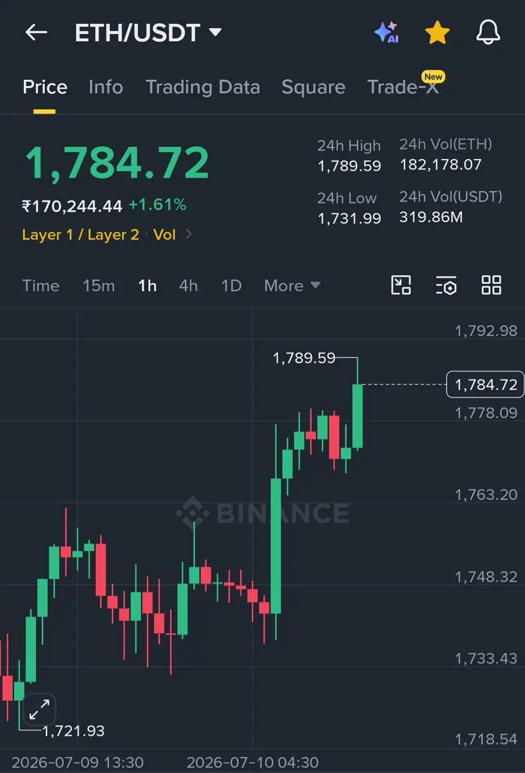The image size is (525, 773).
Task: Open the multi-chart grid layout icon
Action: click(492, 285)
